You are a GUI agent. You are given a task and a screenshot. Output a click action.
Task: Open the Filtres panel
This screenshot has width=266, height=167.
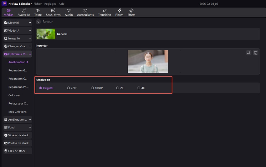pos(119,13)
